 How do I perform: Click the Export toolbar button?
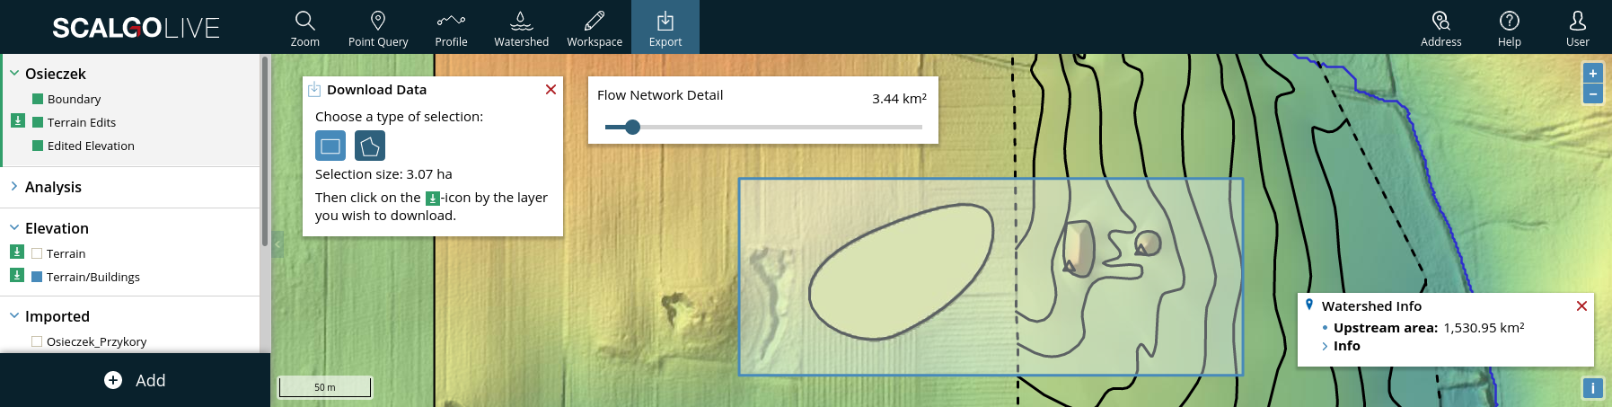pos(665,28)
